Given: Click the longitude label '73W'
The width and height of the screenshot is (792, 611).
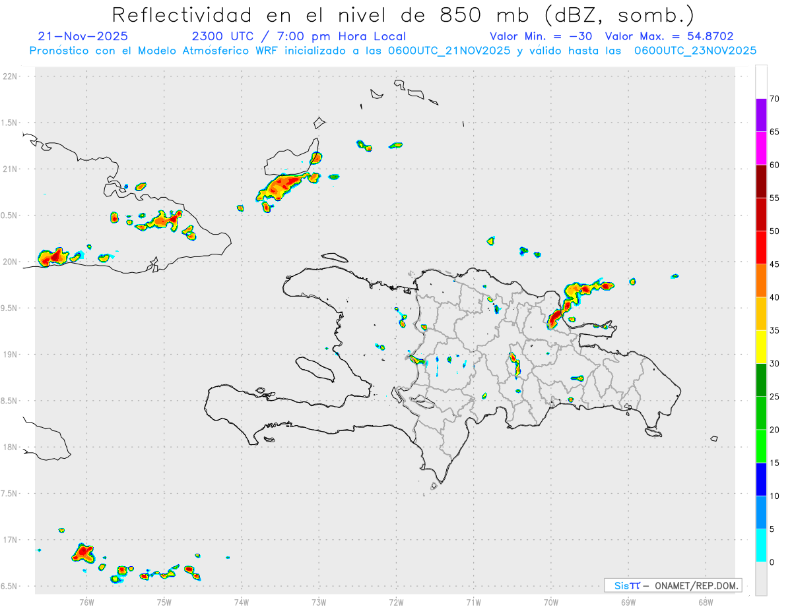Looking at the screenshot, I should [319, 602].
